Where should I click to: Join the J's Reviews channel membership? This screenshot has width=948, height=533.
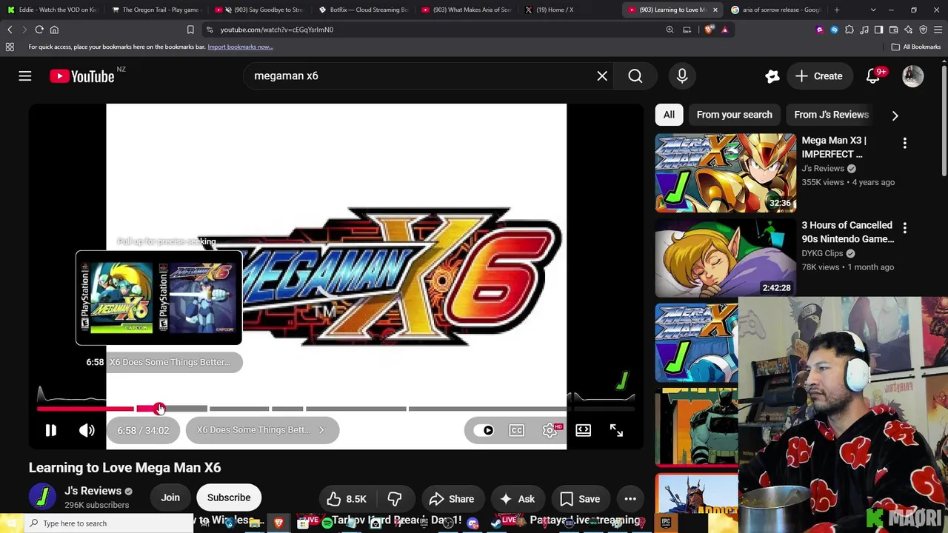tap(170, 498)
